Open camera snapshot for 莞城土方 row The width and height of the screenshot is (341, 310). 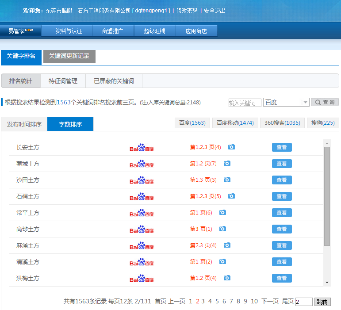(227, 163)
